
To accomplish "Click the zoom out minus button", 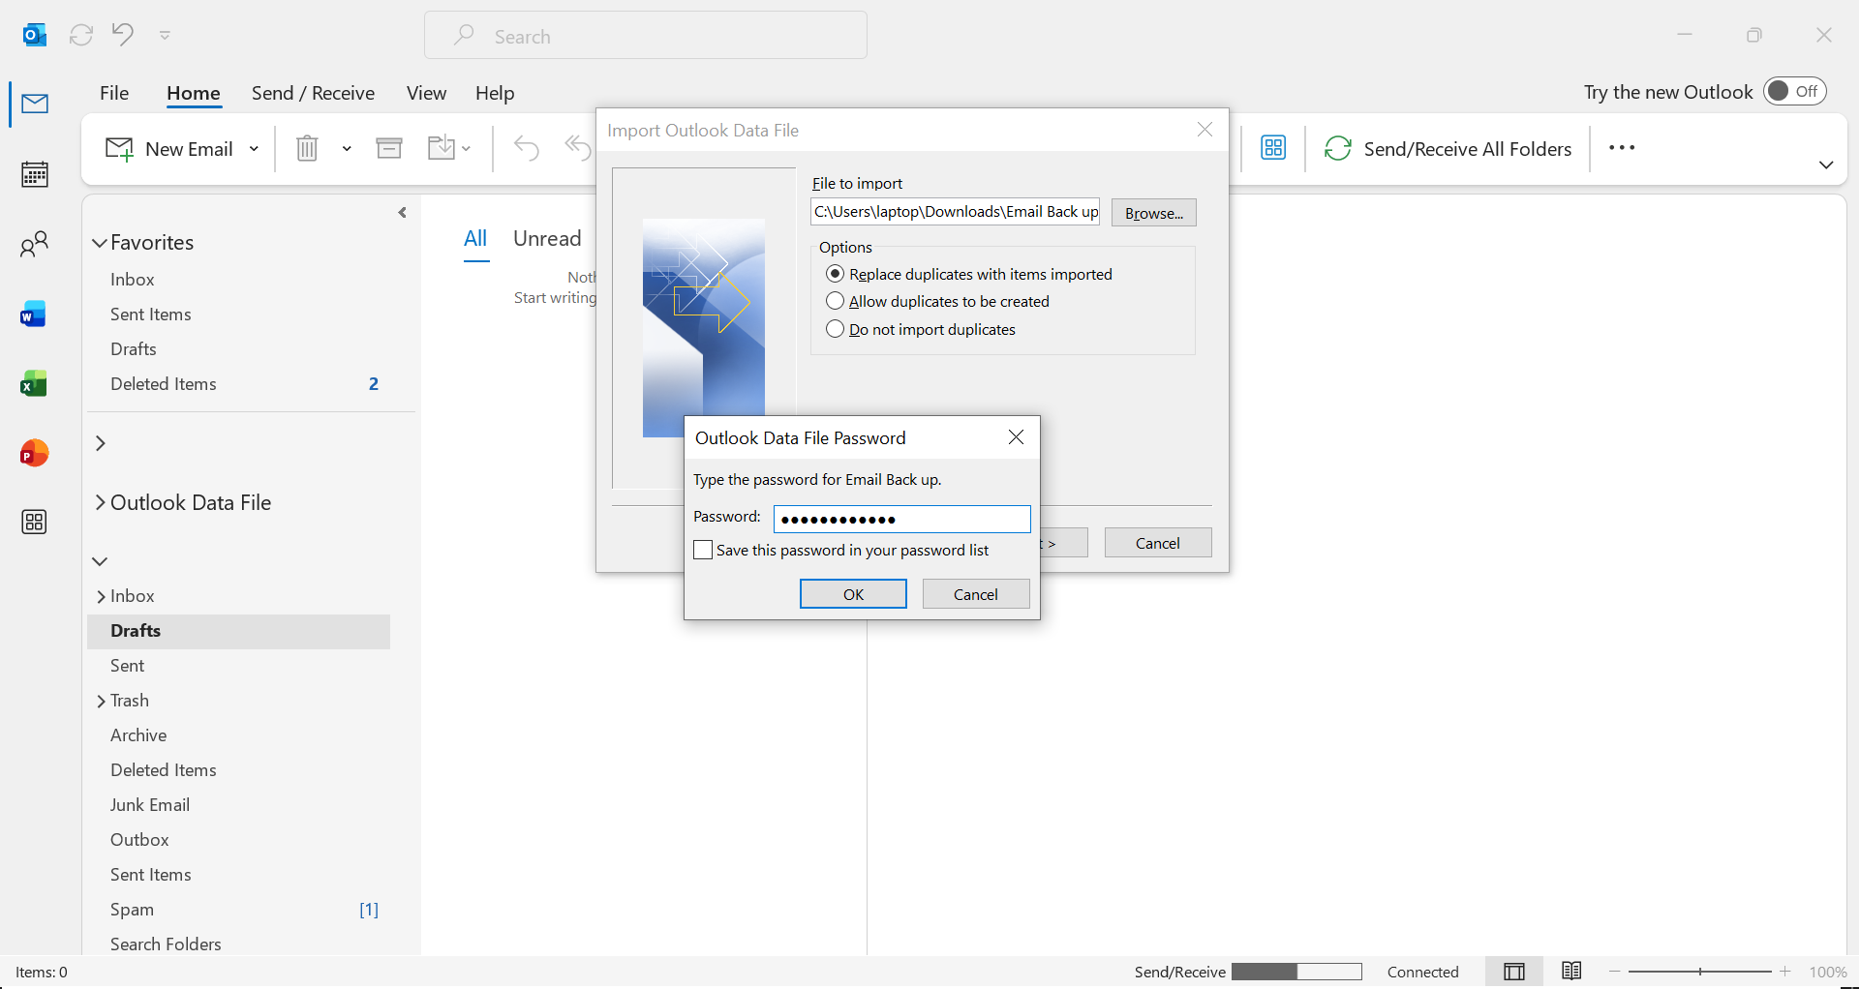I will [1615, 971].
